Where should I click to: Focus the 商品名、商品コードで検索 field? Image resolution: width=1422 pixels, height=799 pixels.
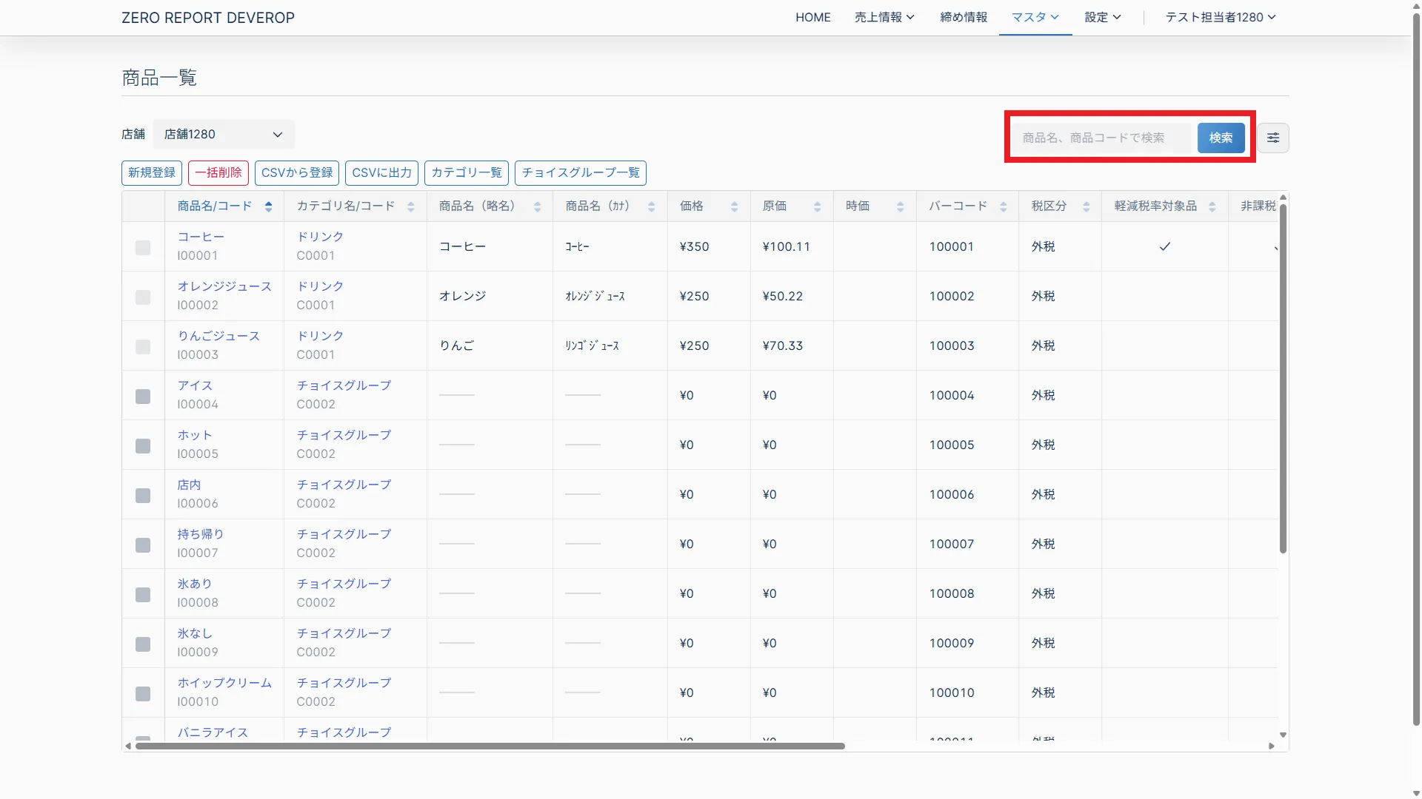tap(1101, 138)
